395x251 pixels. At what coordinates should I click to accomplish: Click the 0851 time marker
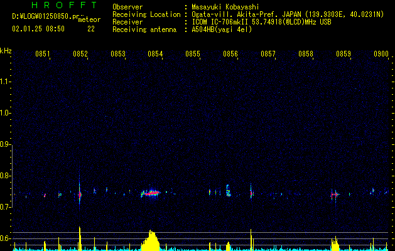pyautogui.click(x=43, y=54)
